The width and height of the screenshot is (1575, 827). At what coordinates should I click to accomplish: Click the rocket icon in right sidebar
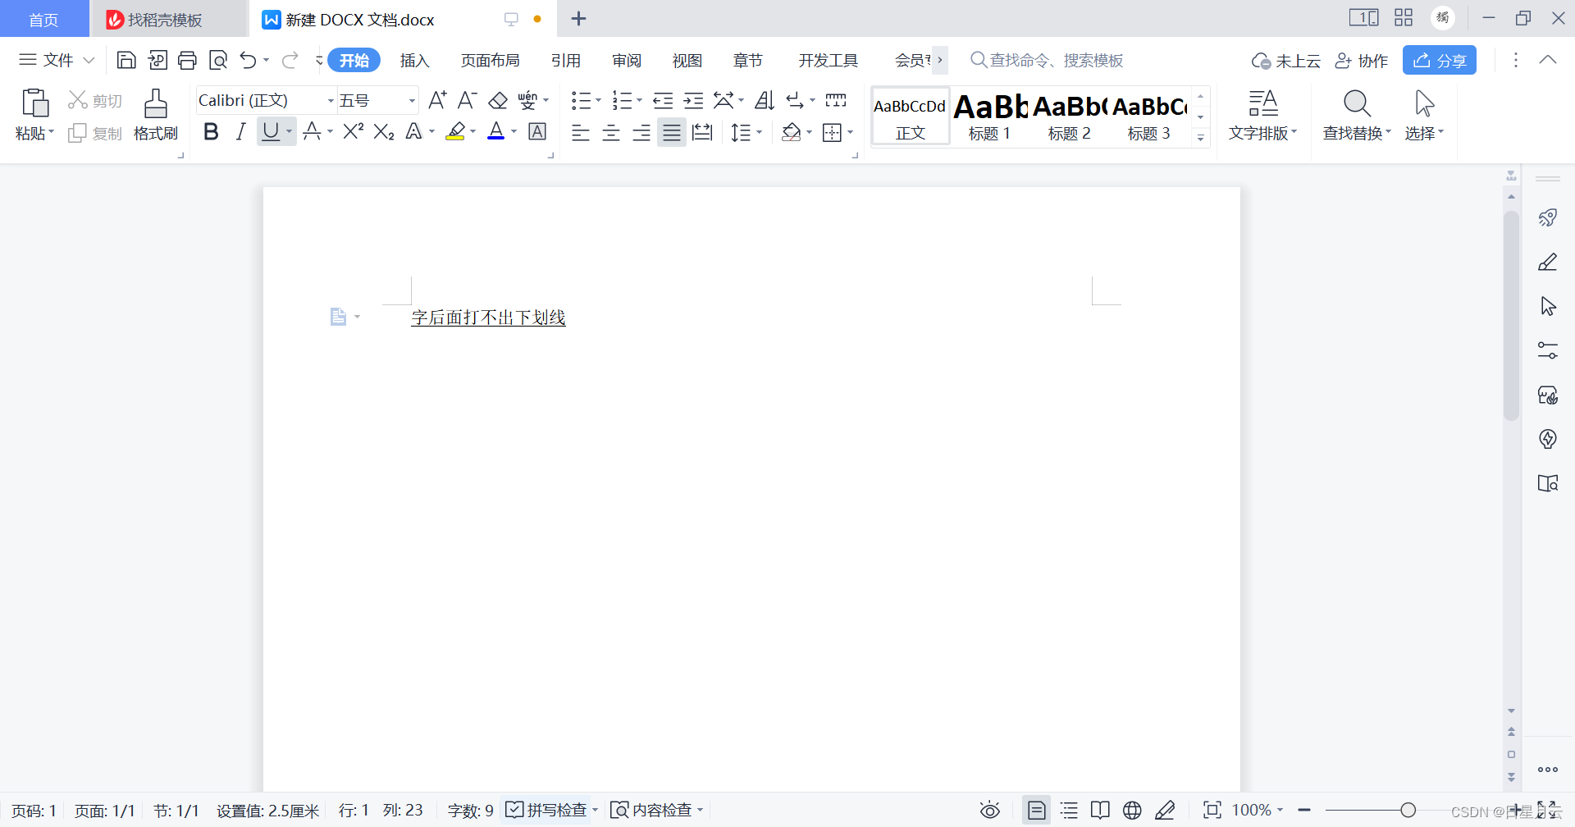click(1548, 217)
